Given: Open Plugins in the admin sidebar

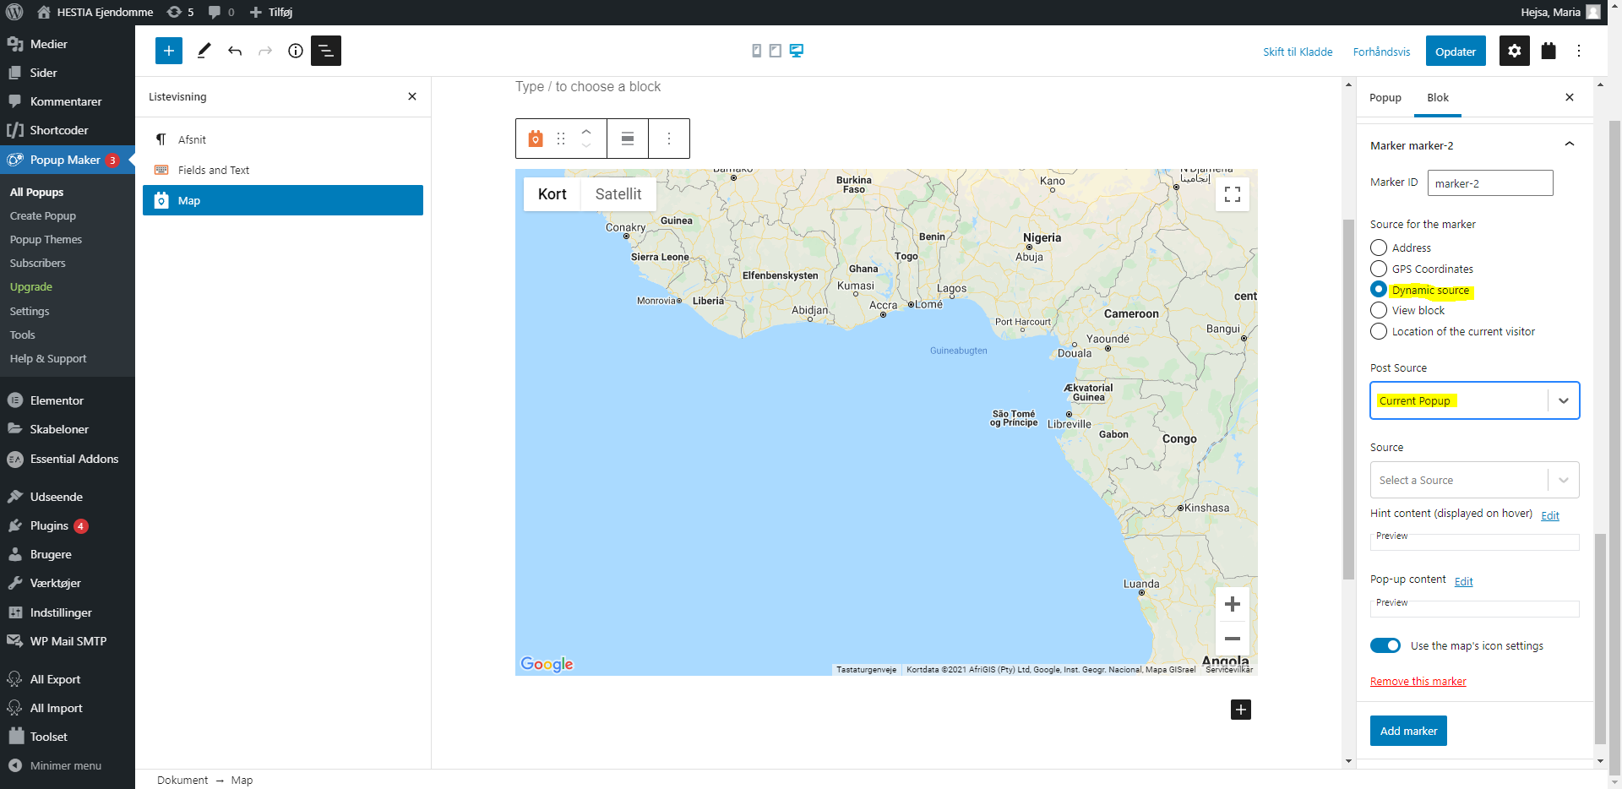Looking at the screenshot, I should (49, 525).
